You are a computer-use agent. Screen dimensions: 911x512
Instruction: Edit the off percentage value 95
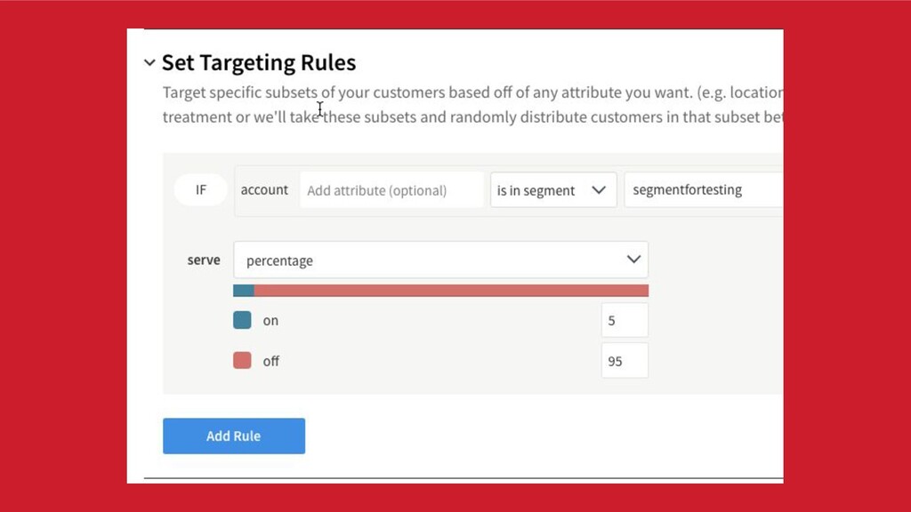(625, 361)
